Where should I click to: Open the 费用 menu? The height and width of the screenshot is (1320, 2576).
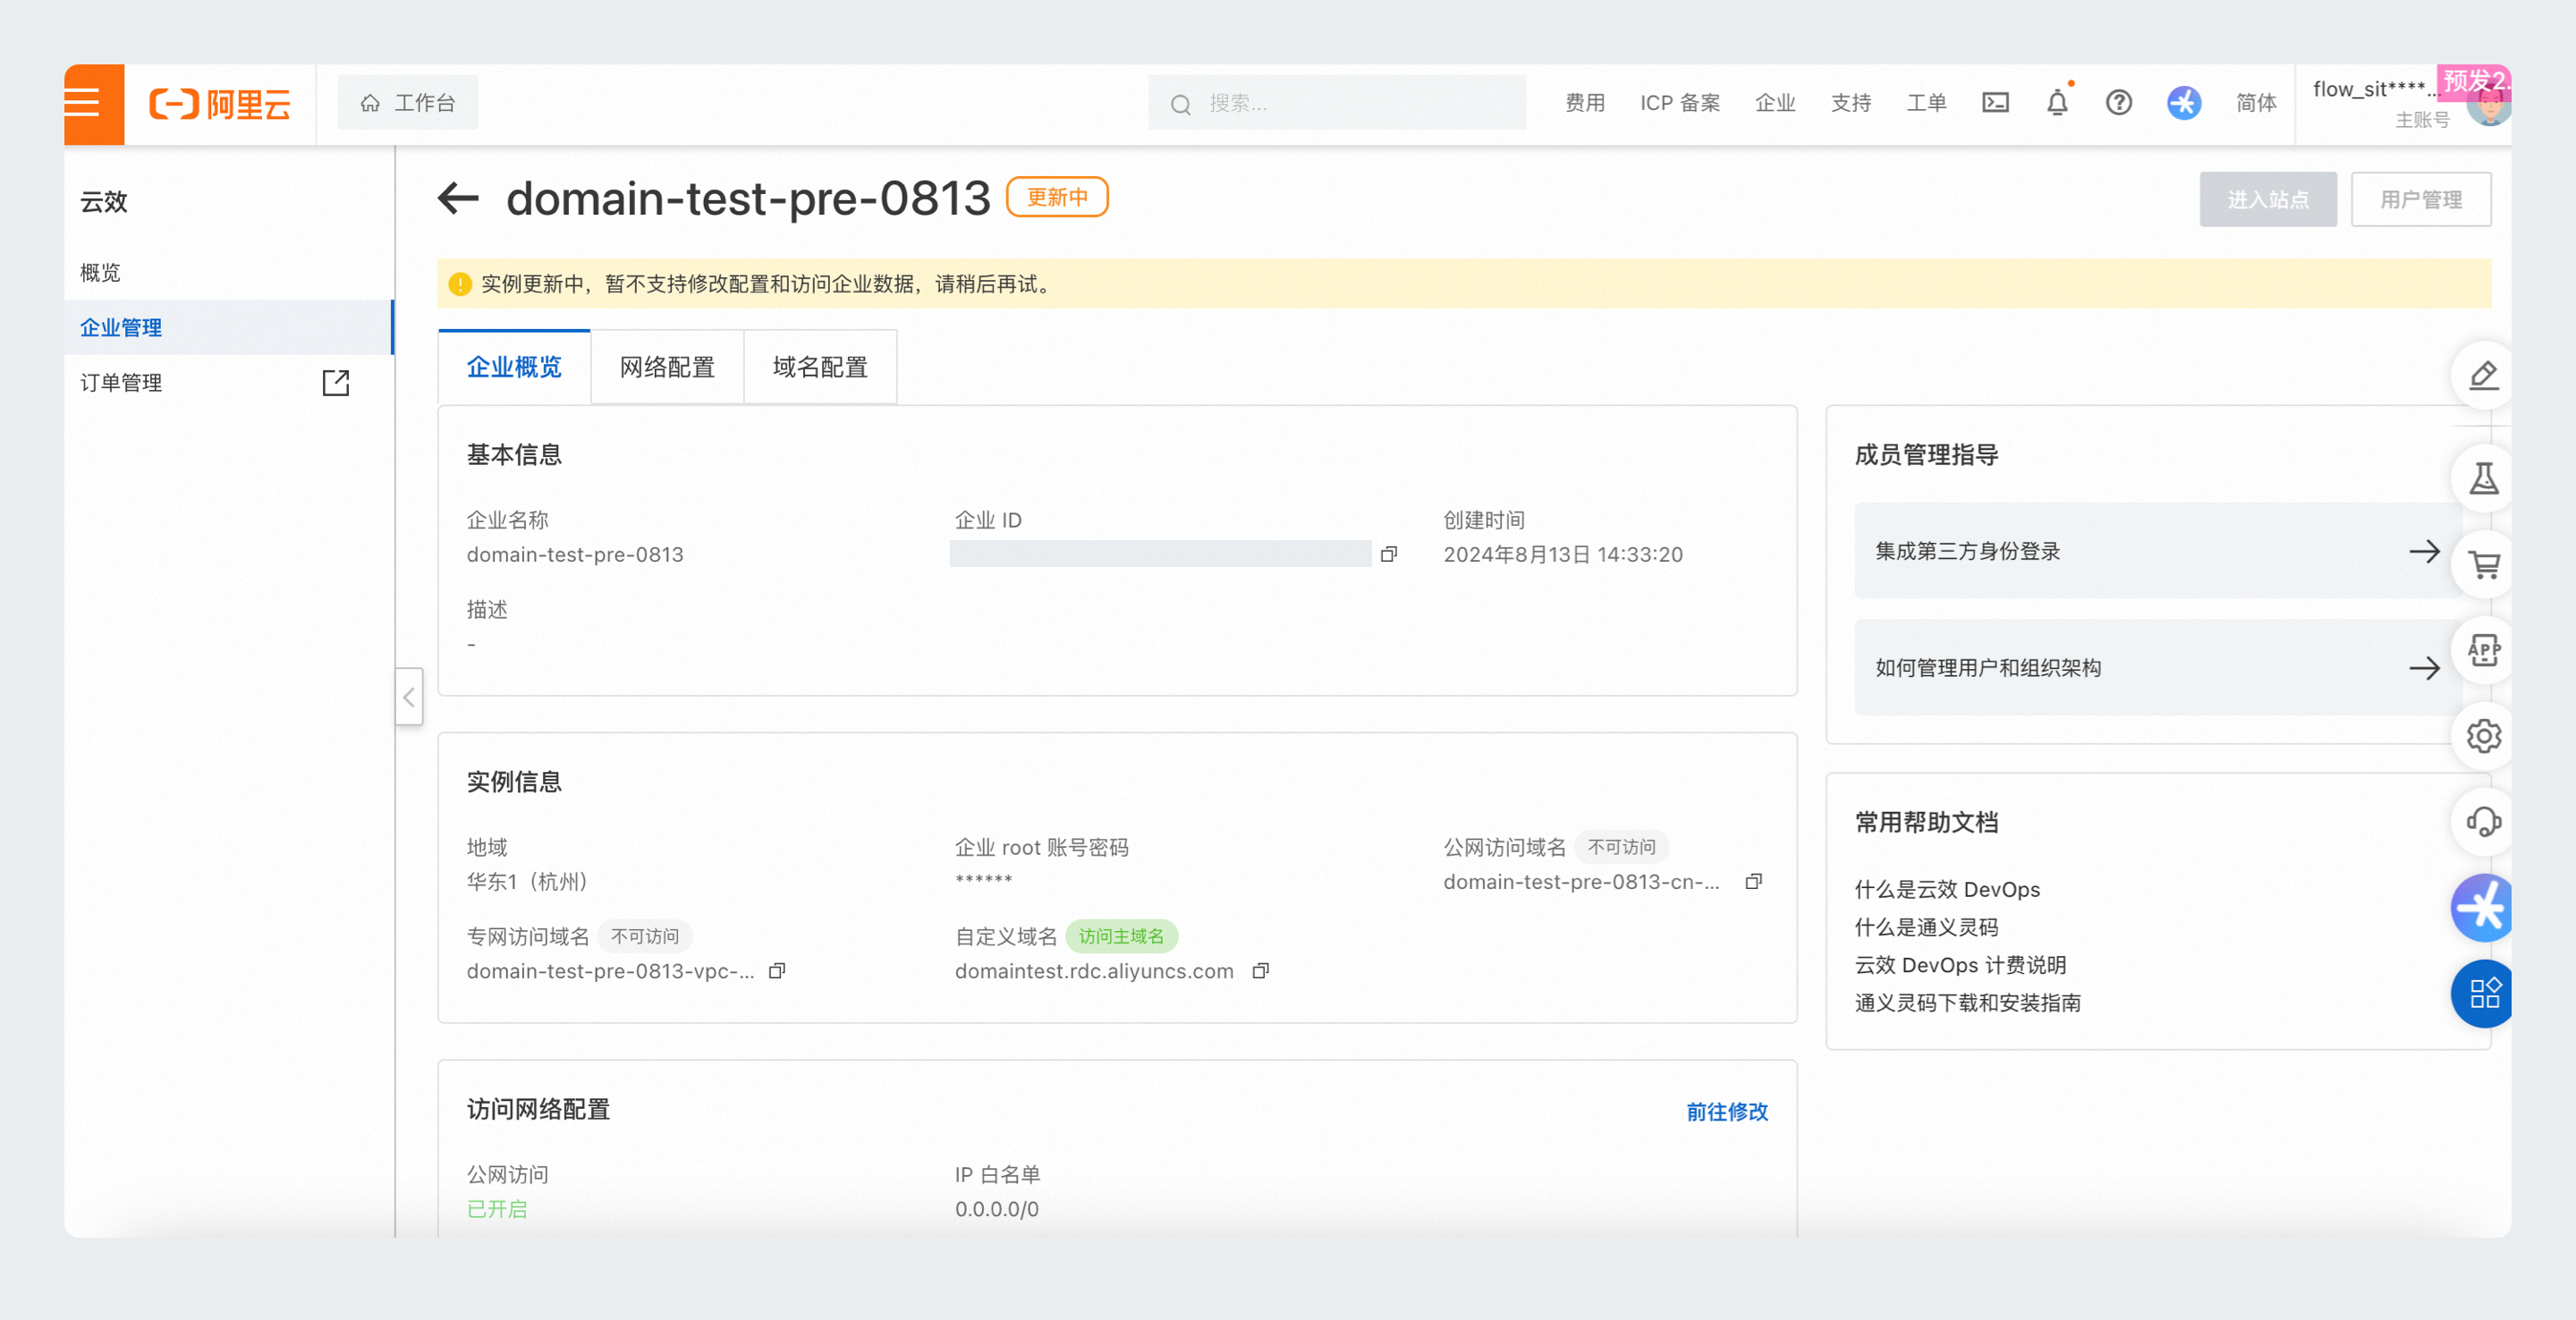coord(1584,103)
